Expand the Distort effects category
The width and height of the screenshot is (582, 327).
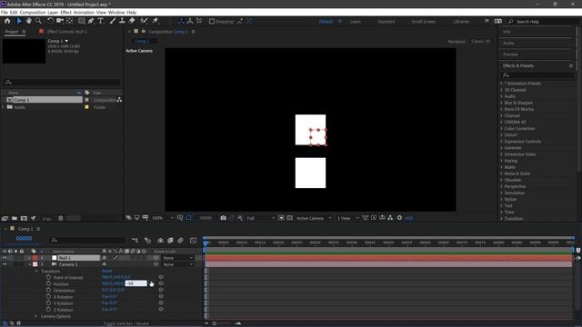[x=501, y=135]
